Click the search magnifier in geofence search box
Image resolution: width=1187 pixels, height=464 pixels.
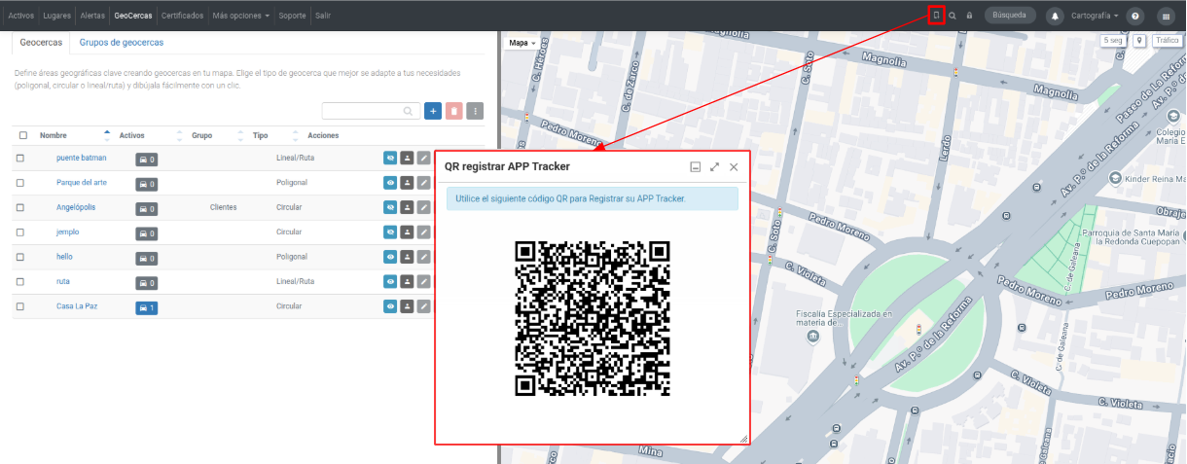click(x=409, y=111)
